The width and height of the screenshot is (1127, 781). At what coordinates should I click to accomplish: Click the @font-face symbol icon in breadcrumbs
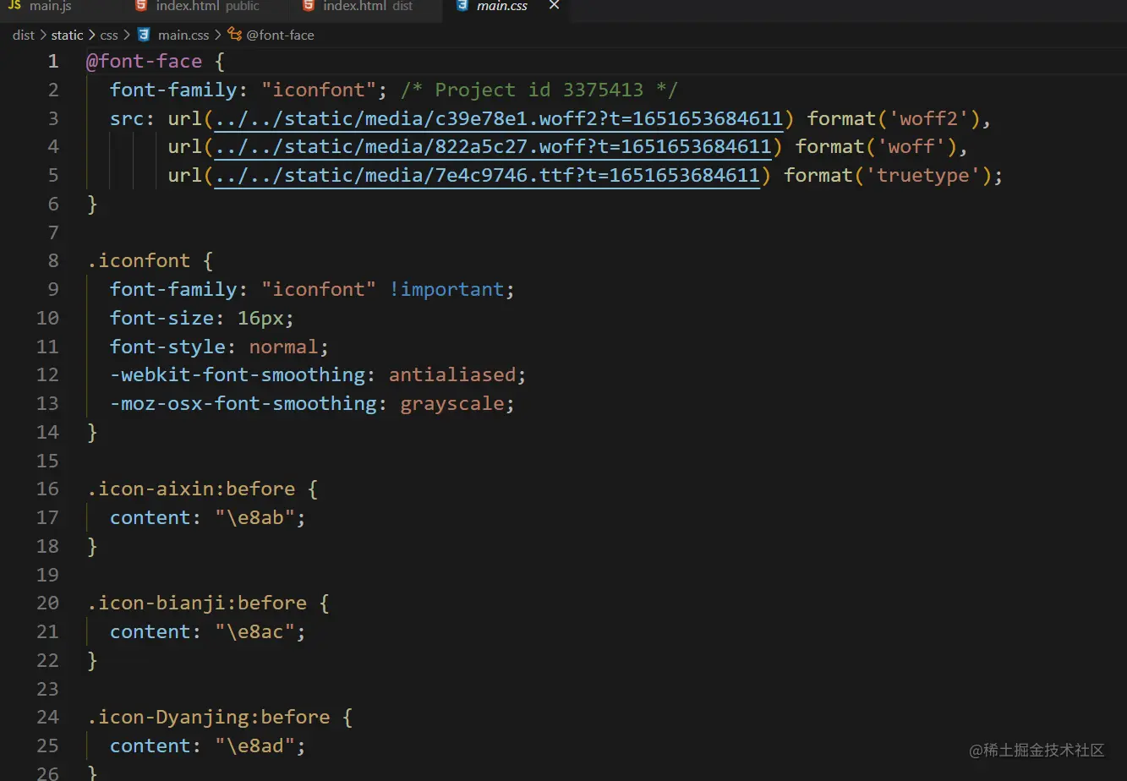[x=235, y=35]
